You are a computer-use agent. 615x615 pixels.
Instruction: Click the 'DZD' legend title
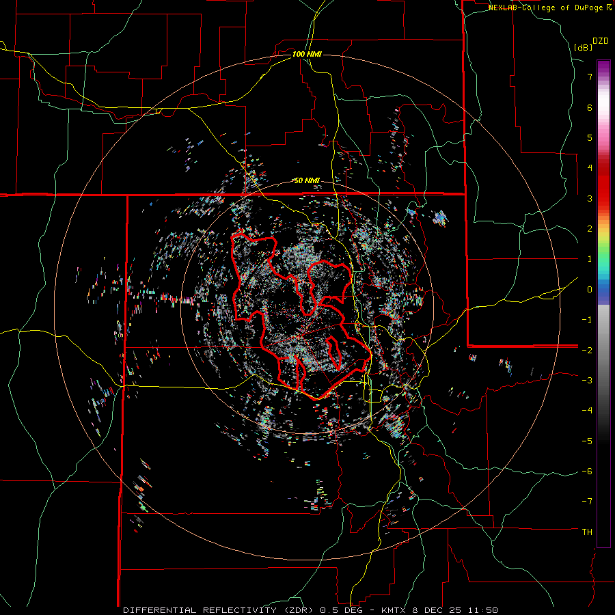[600, 41]
